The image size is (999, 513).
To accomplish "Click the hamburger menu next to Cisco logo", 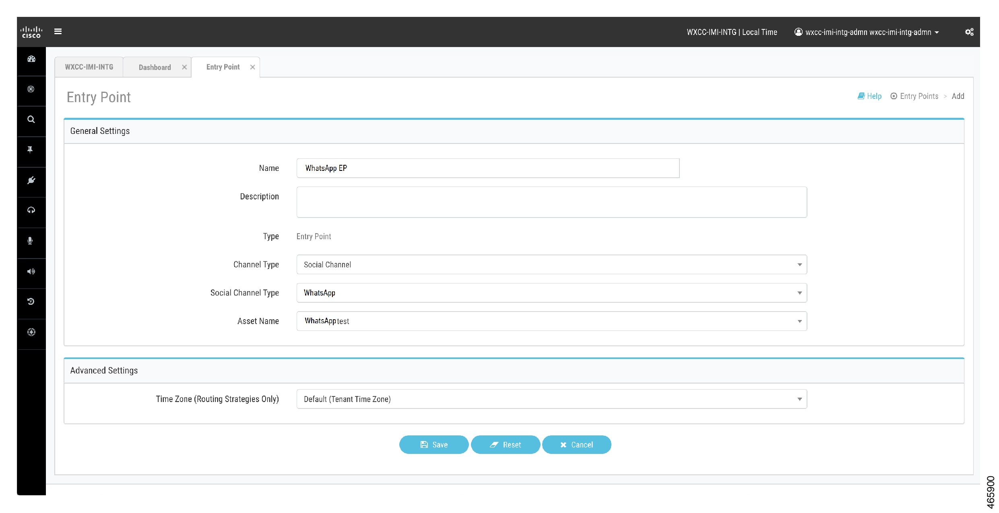I will tap(58, 31).
